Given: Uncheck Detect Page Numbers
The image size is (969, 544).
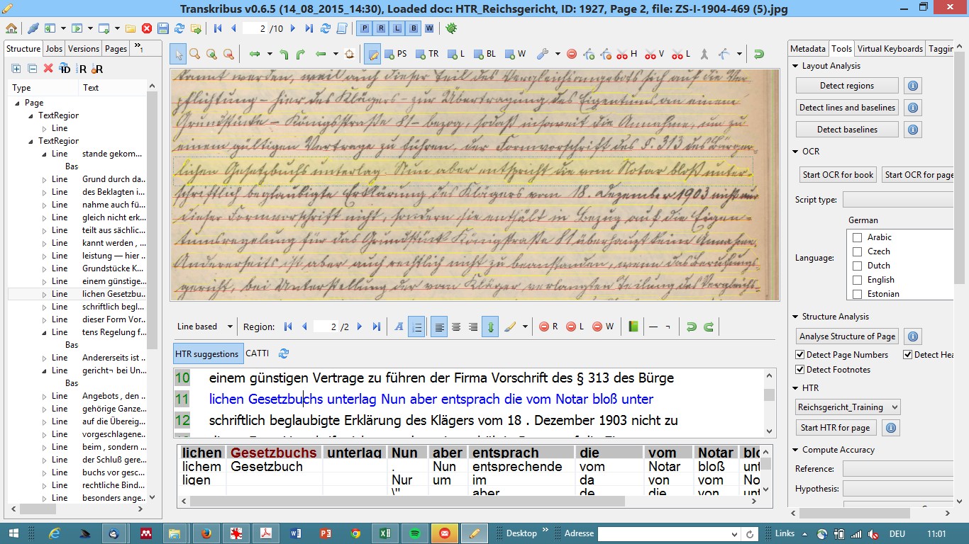Looking at the screenshot, I should tap(800, 355).
